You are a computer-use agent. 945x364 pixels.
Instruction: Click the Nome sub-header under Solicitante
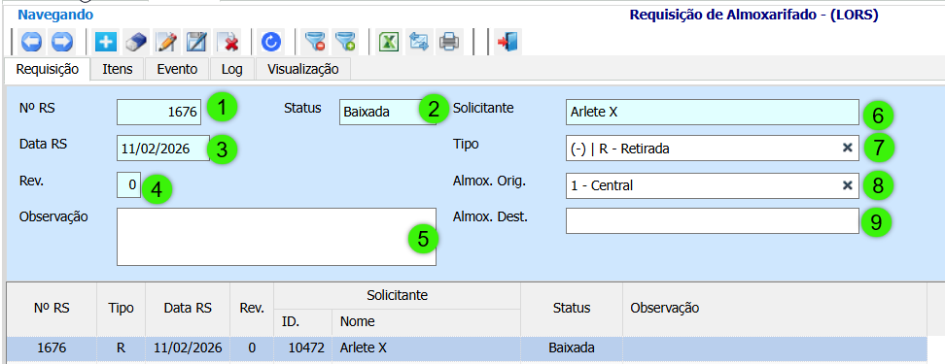426,322
